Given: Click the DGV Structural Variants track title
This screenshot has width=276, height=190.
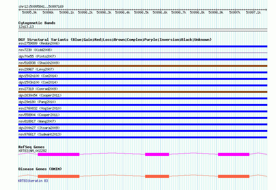Looking at the screenshot, I should coord(115,40).
